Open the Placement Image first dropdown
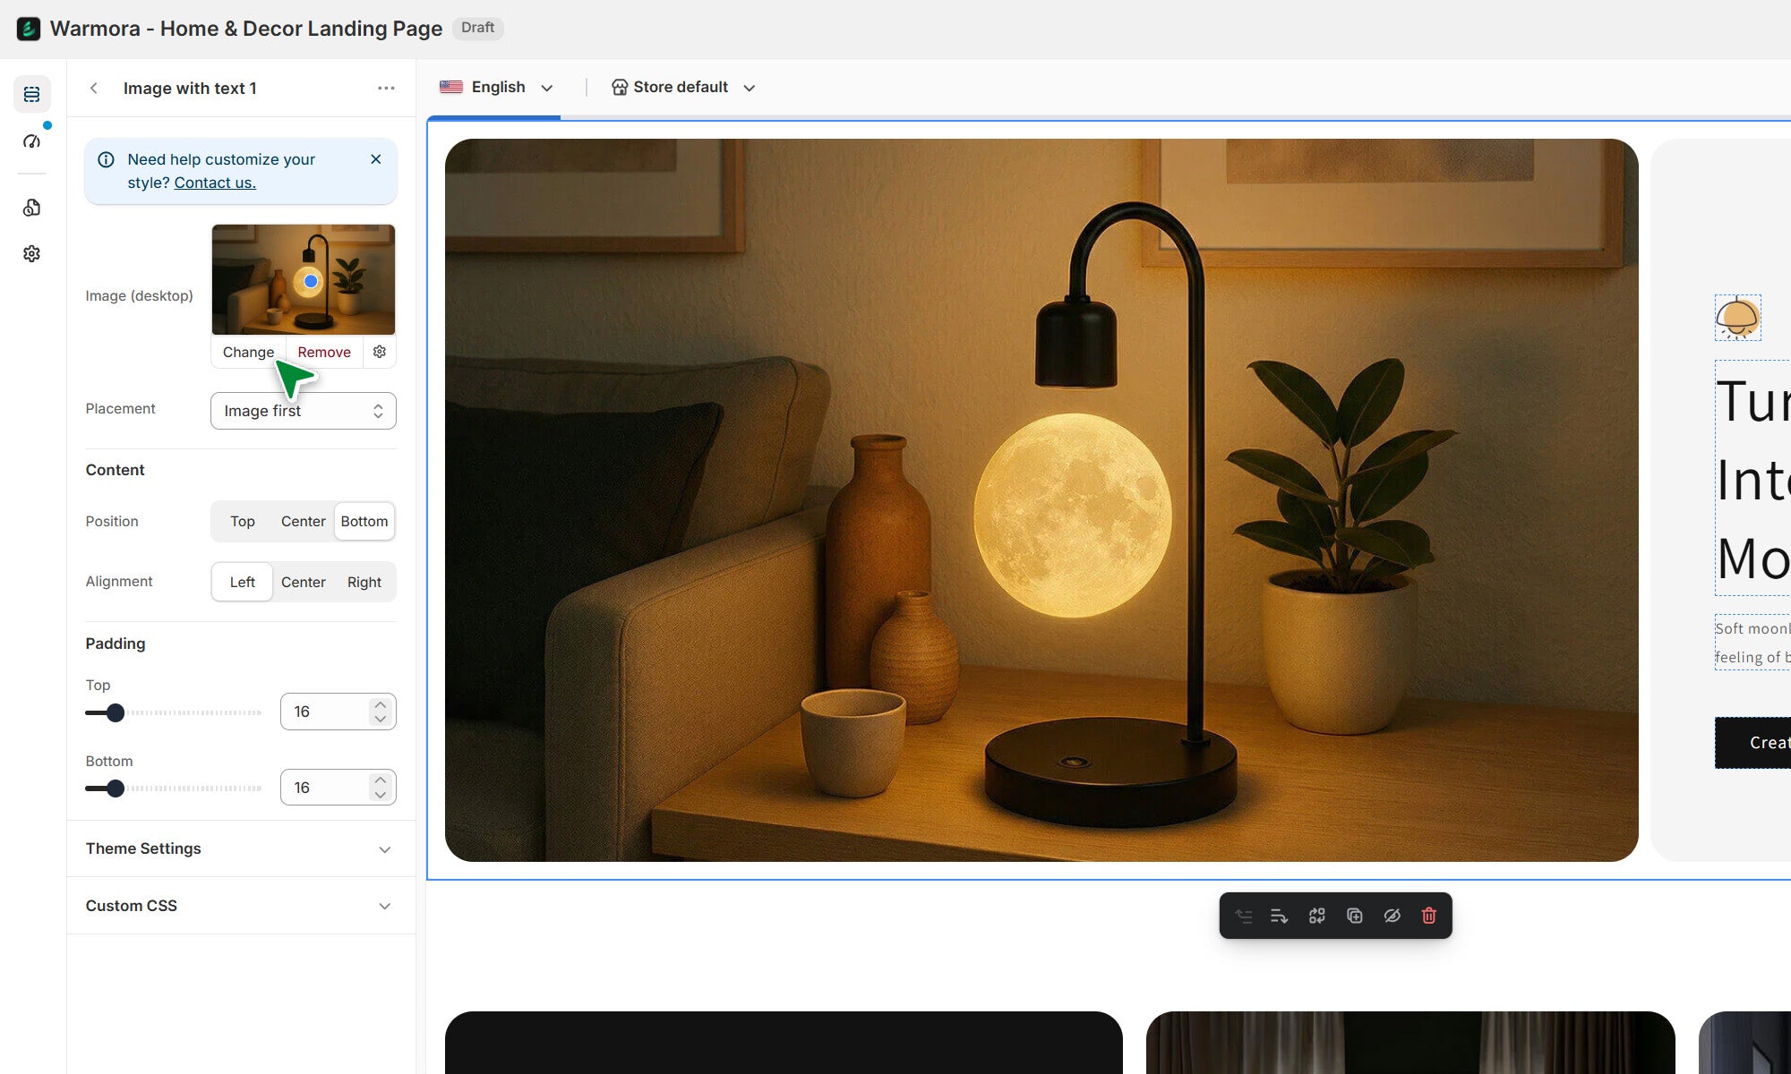The width and height of the screenshot is (1791, 1074). tap(303, 411)
